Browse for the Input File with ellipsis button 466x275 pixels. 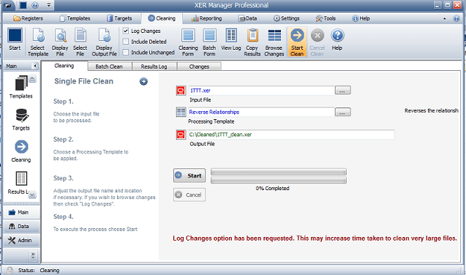coord(342,90)
